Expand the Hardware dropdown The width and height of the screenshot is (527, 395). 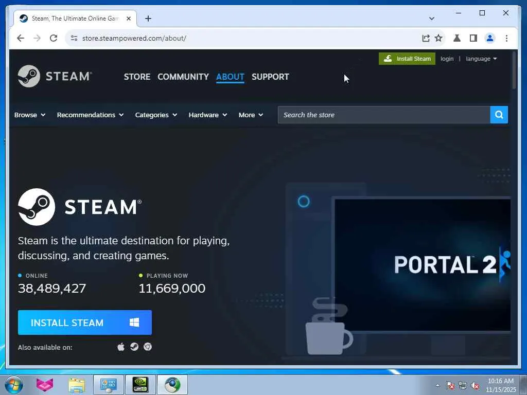coord(208,115)
